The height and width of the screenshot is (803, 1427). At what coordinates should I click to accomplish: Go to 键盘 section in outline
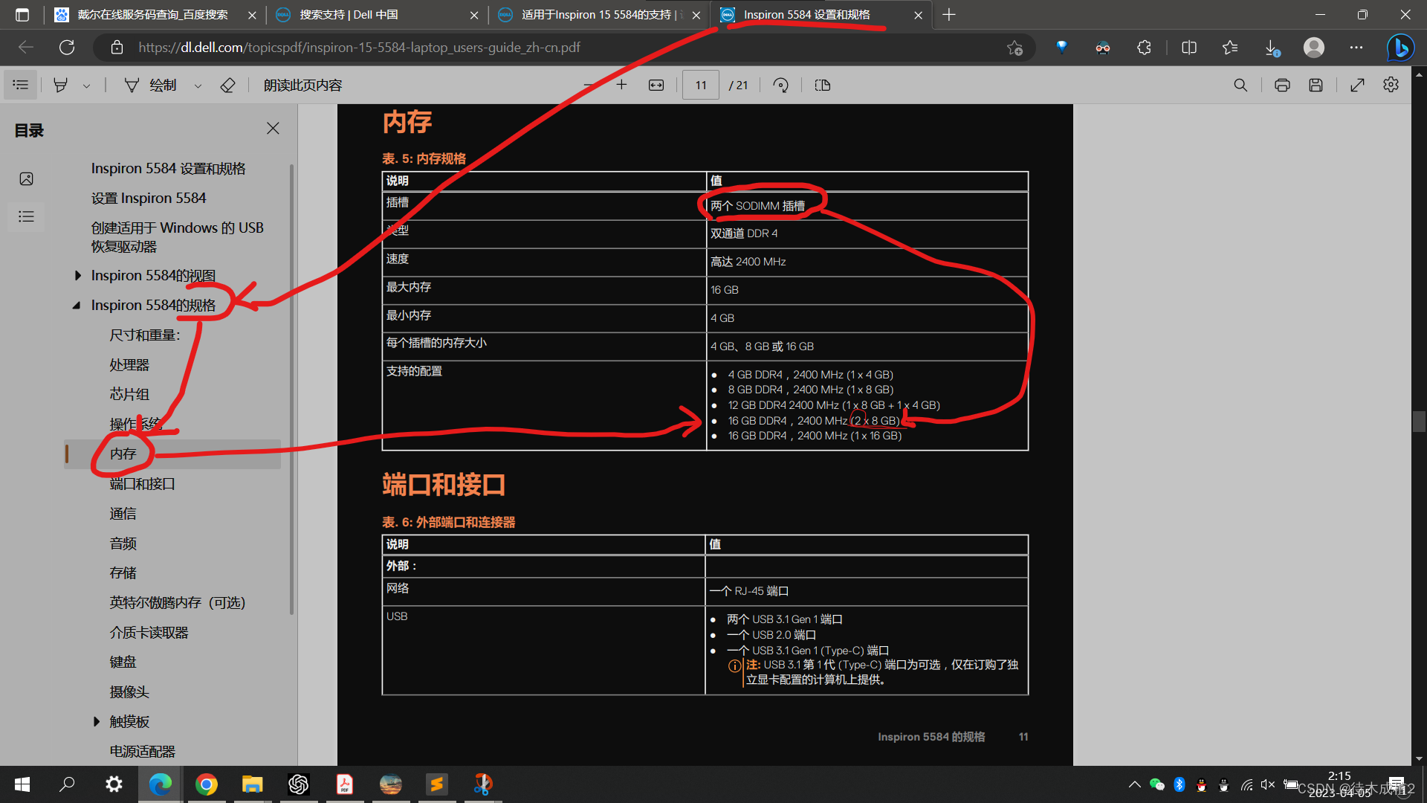pos(123,662)
